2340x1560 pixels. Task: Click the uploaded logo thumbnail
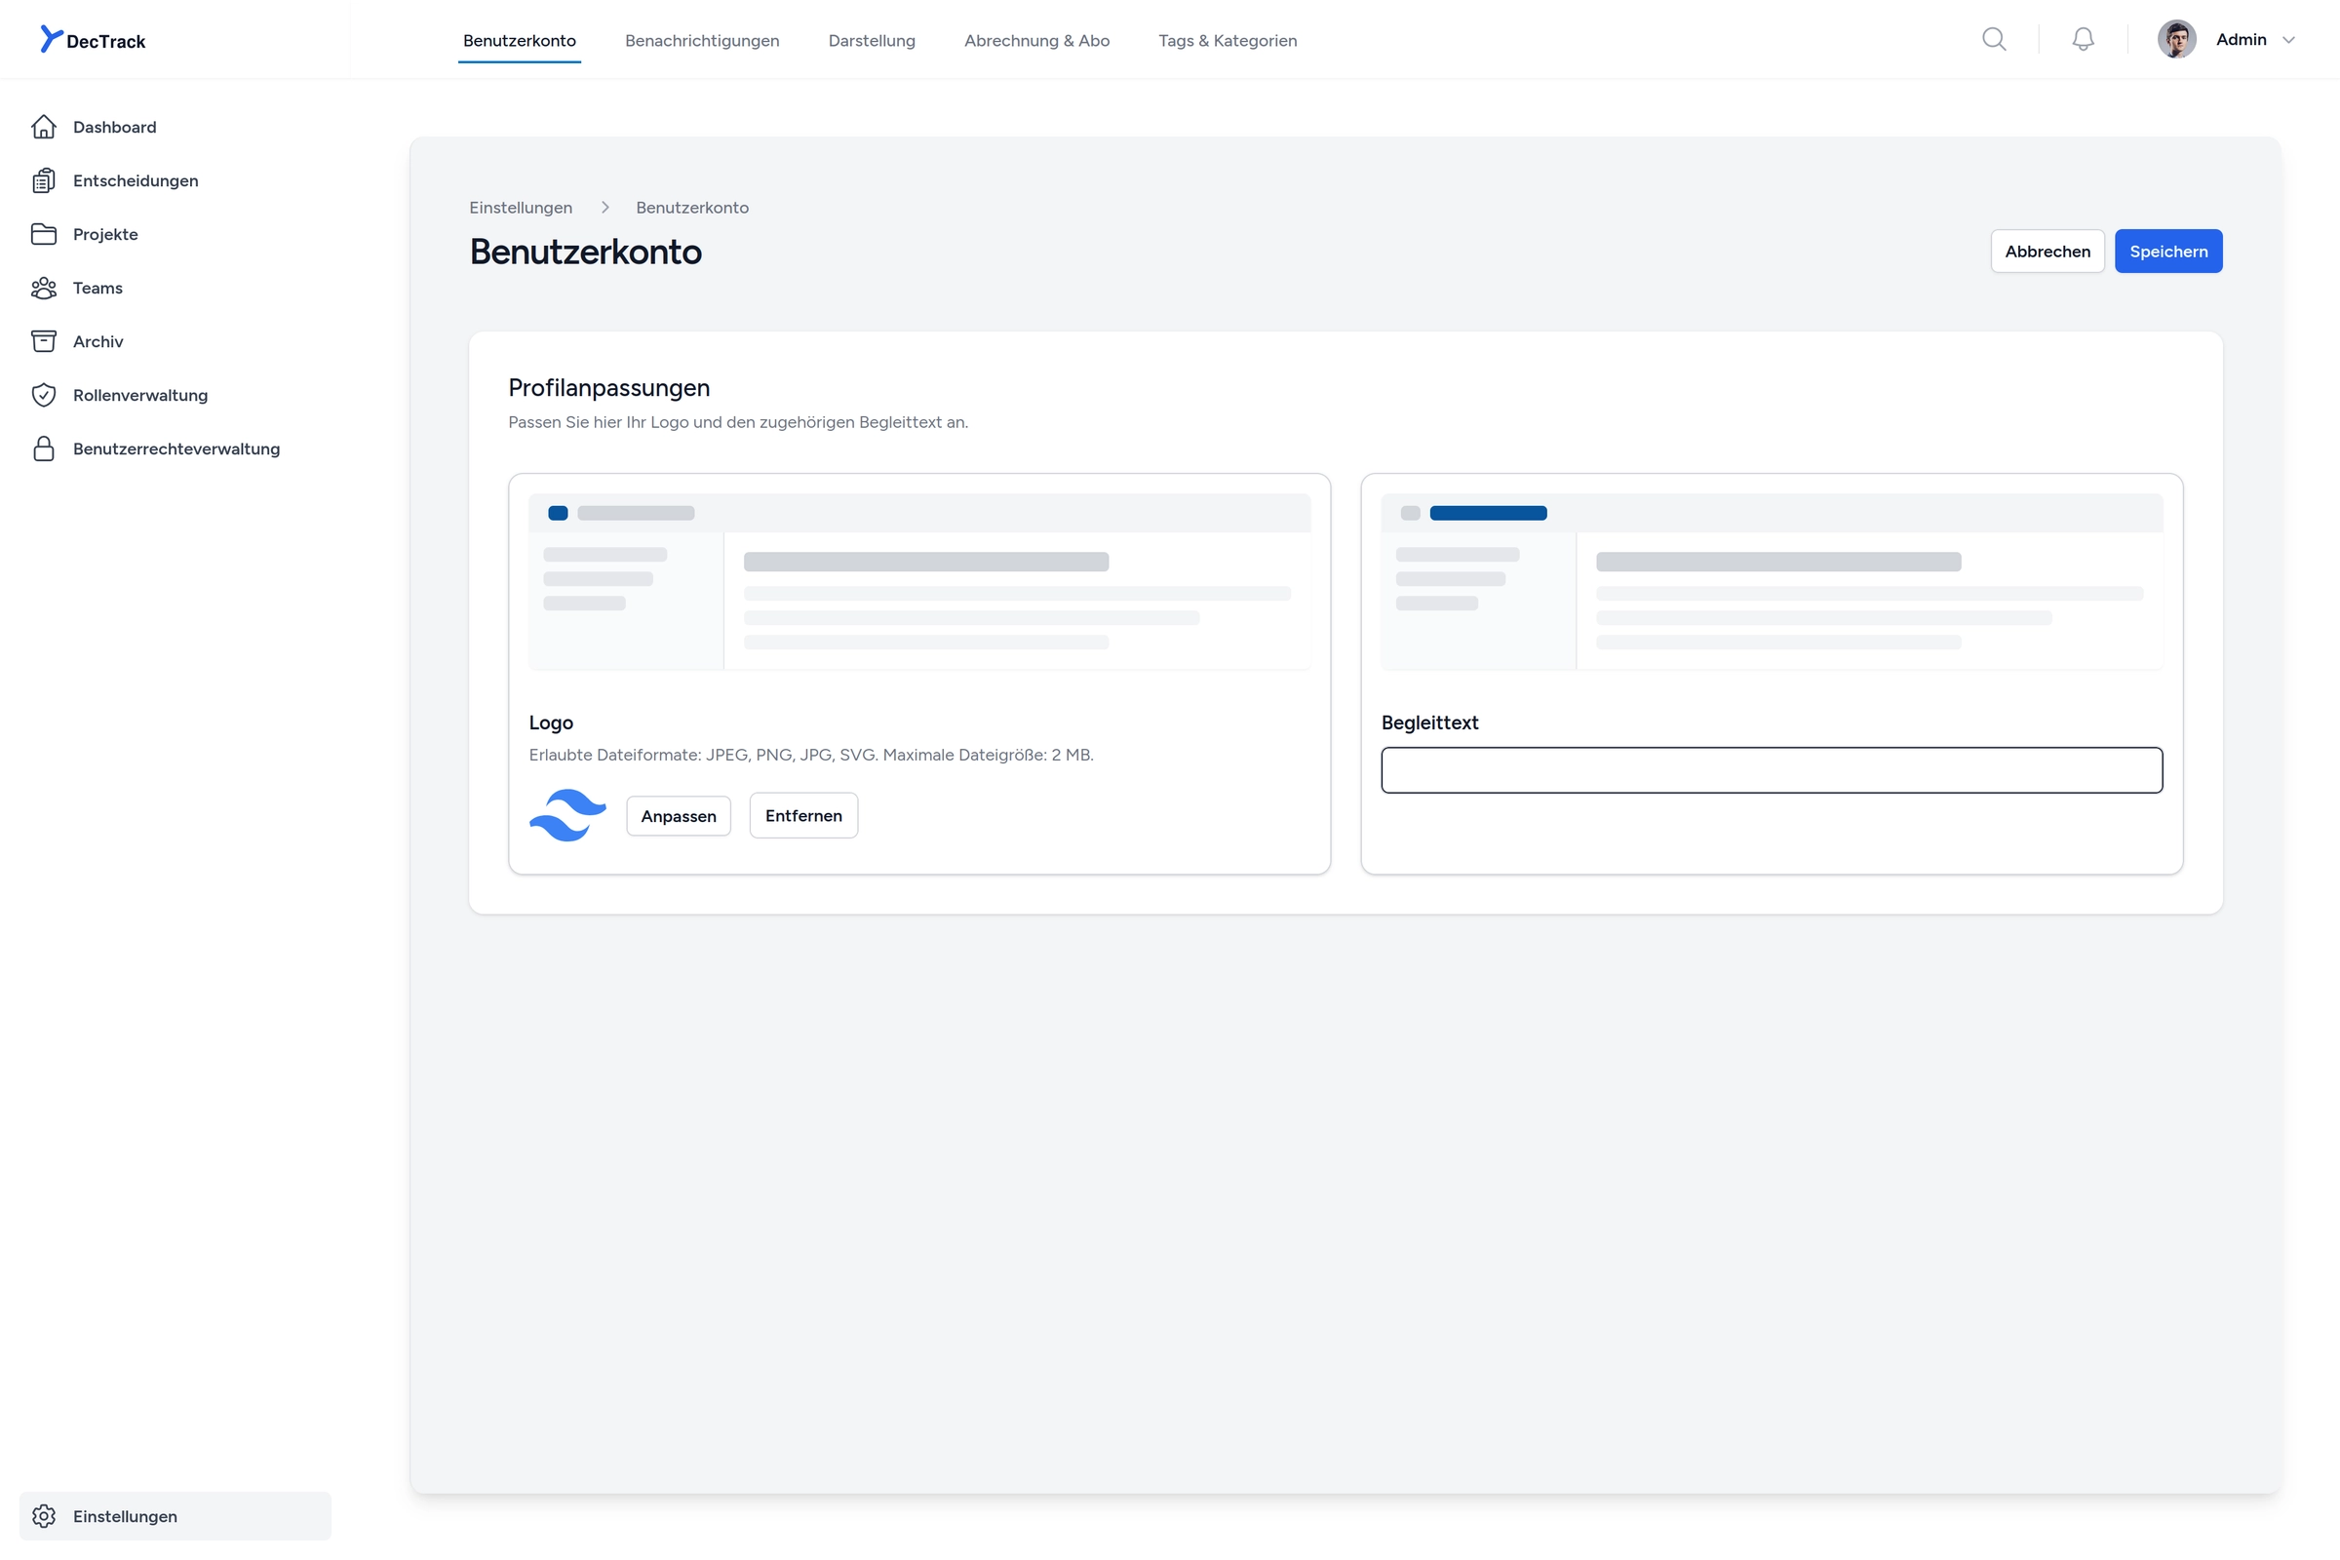click(567, 815)
